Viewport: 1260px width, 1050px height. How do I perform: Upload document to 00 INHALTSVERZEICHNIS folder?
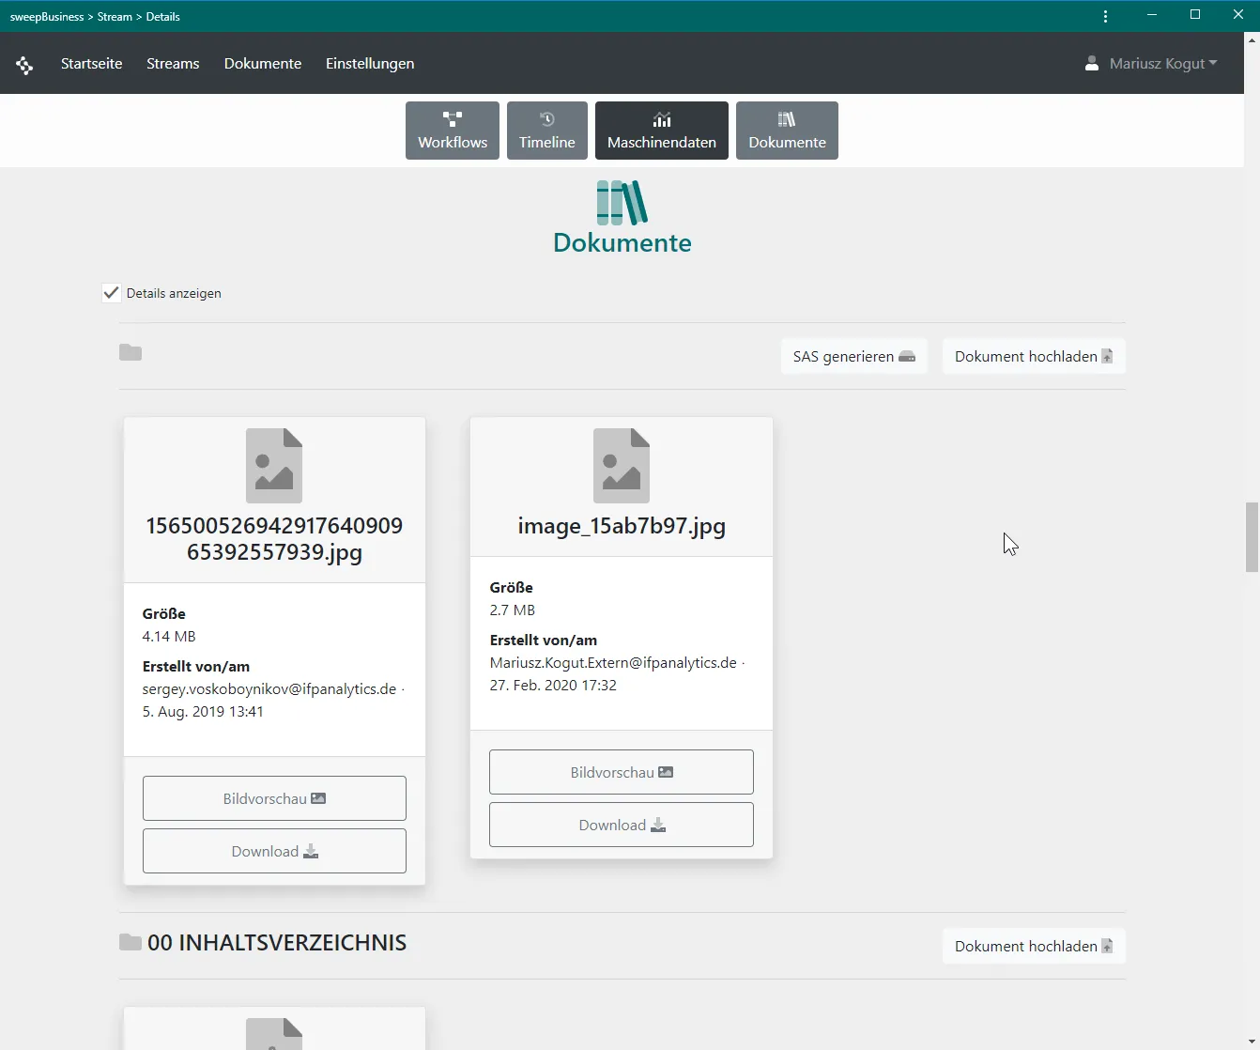pyautogui.click(x=1033, y=947)
